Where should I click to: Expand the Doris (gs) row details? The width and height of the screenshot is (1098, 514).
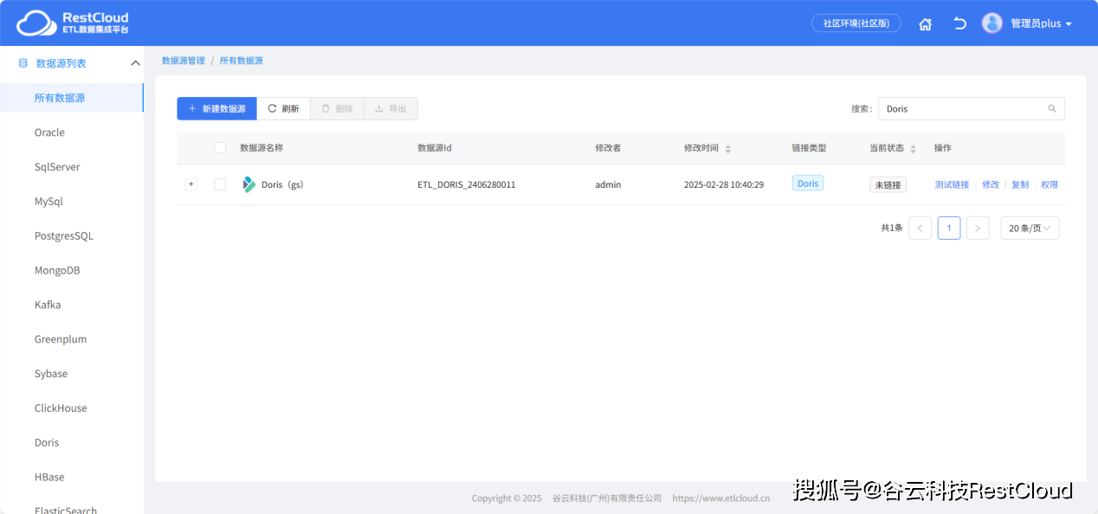click(191, 184)
